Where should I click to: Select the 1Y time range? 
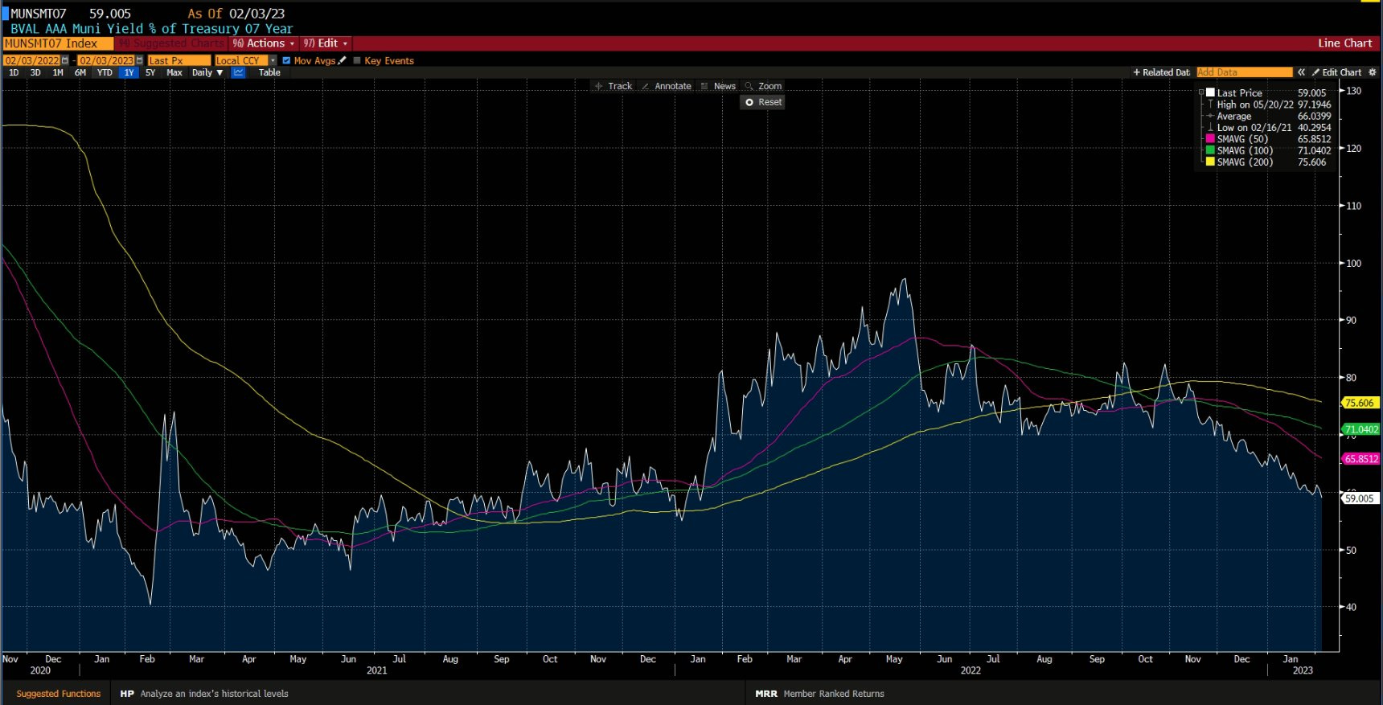click(129, 72)
